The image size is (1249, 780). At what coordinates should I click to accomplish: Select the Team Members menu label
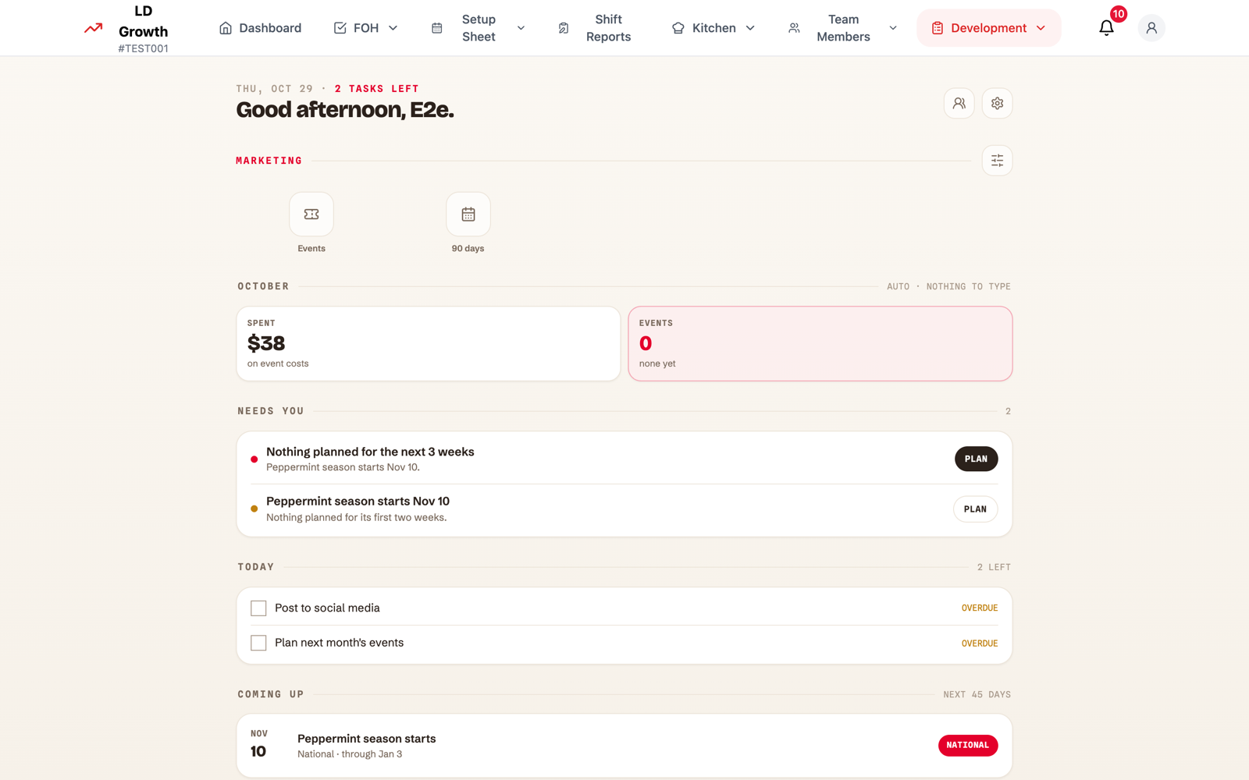pyautogui.click(x=843, y=28)
